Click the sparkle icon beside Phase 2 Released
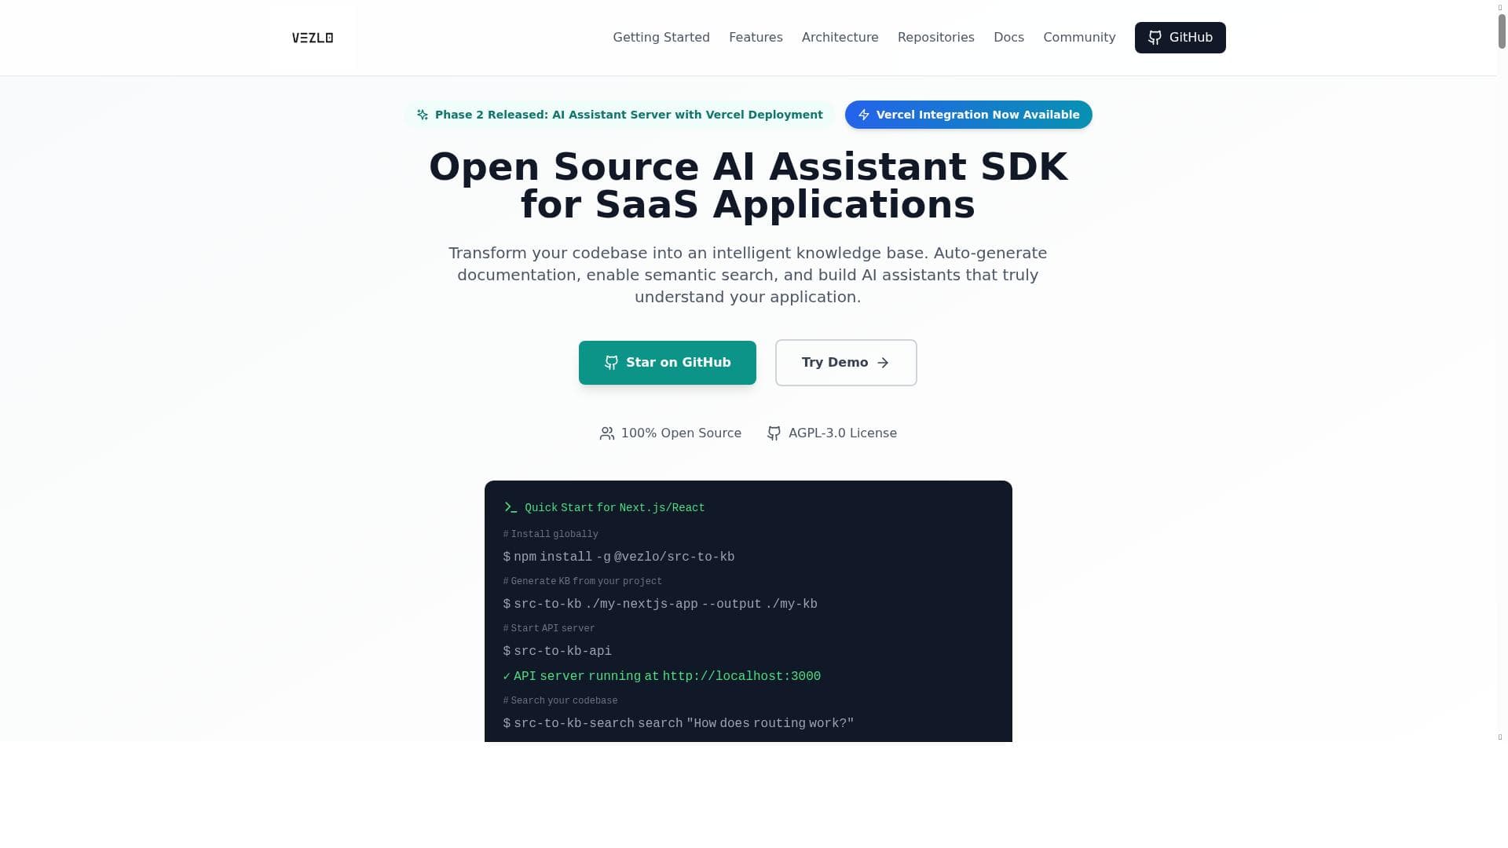The image size is (1508, 848). coord(423,115)
